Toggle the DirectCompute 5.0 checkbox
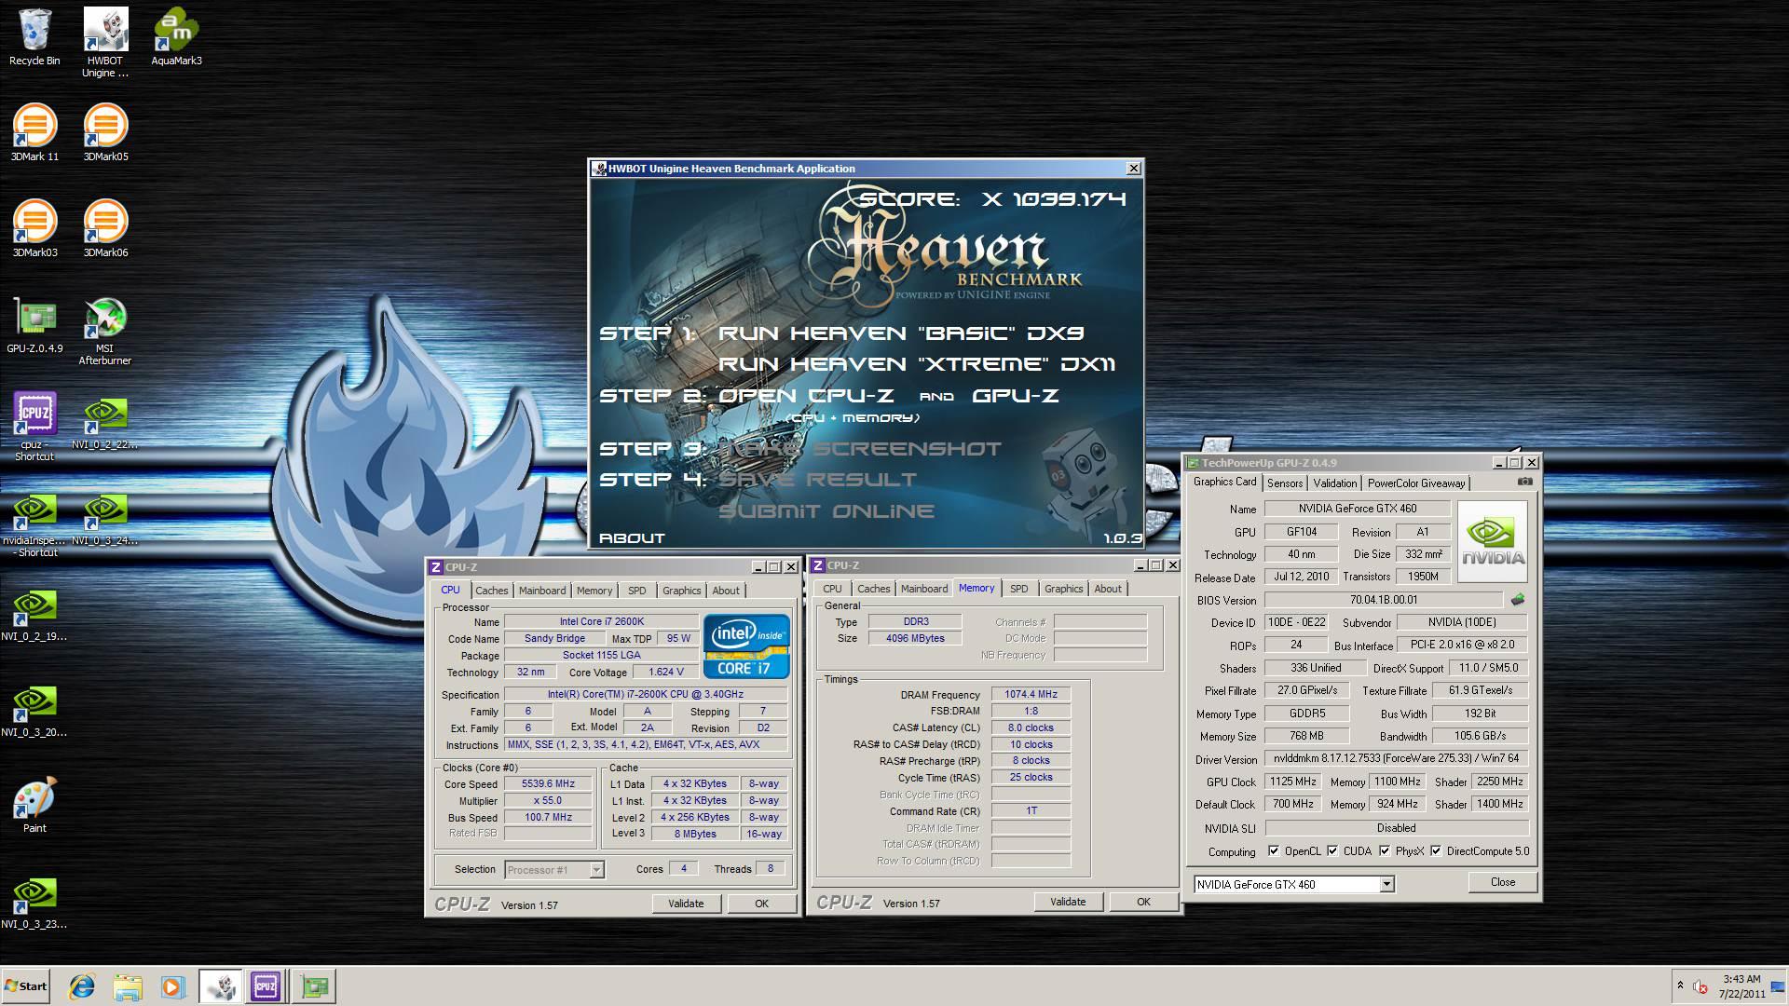 1436,850
